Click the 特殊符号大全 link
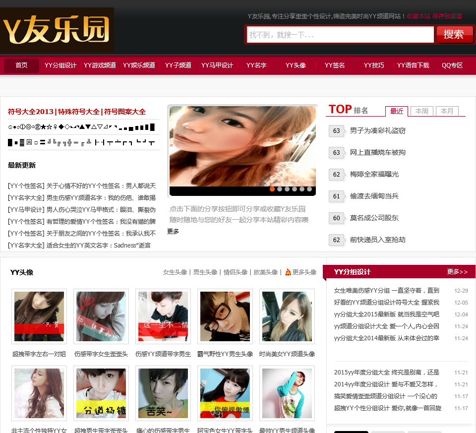Image resolution: width=476 pixels, height=433 pixels. (x=79, y=112)
